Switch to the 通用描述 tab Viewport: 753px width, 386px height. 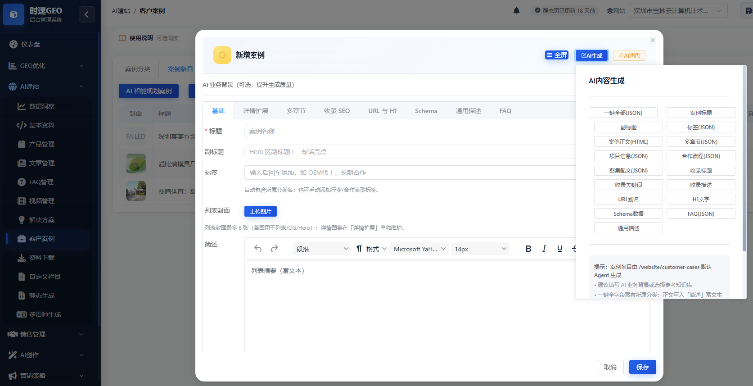click(469, 111)
